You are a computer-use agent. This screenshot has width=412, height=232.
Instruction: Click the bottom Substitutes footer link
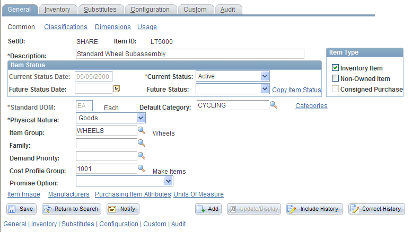pyautogui.click(x=78, y=224)
